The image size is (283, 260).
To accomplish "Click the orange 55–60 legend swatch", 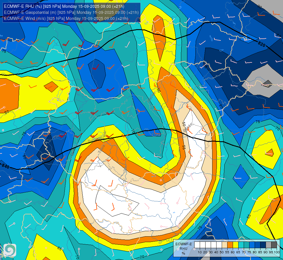I will [230, 245].
